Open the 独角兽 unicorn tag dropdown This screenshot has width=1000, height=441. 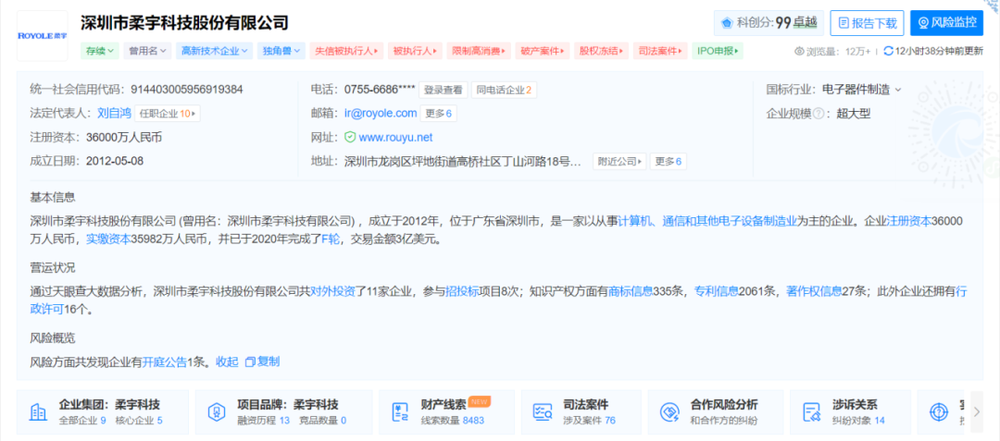(281, 51)
